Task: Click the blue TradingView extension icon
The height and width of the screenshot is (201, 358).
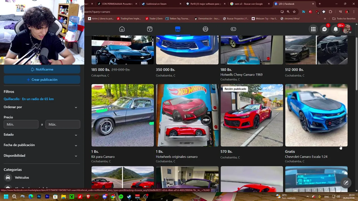Action: point(303,12)
